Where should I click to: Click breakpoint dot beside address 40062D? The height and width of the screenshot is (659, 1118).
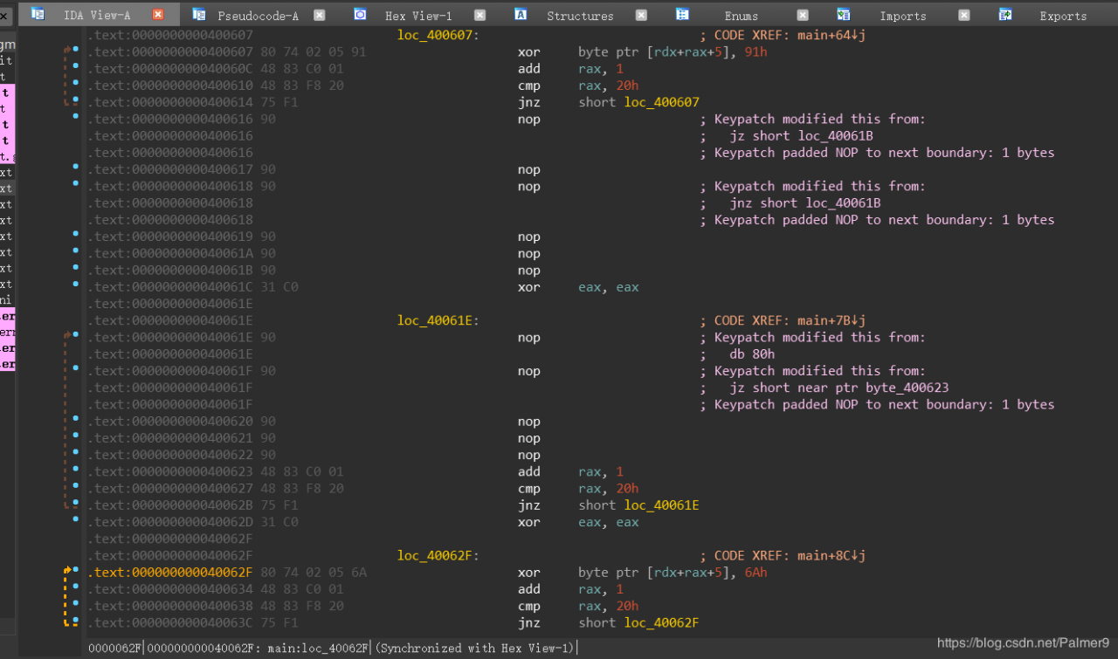coord(76,521)
